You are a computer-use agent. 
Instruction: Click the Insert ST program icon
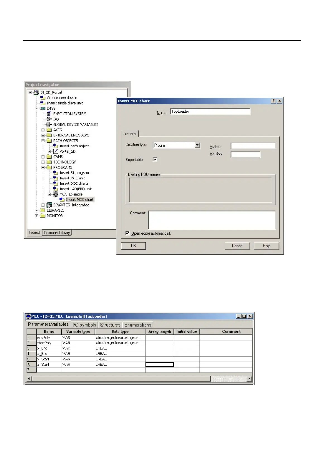[56, 173]
